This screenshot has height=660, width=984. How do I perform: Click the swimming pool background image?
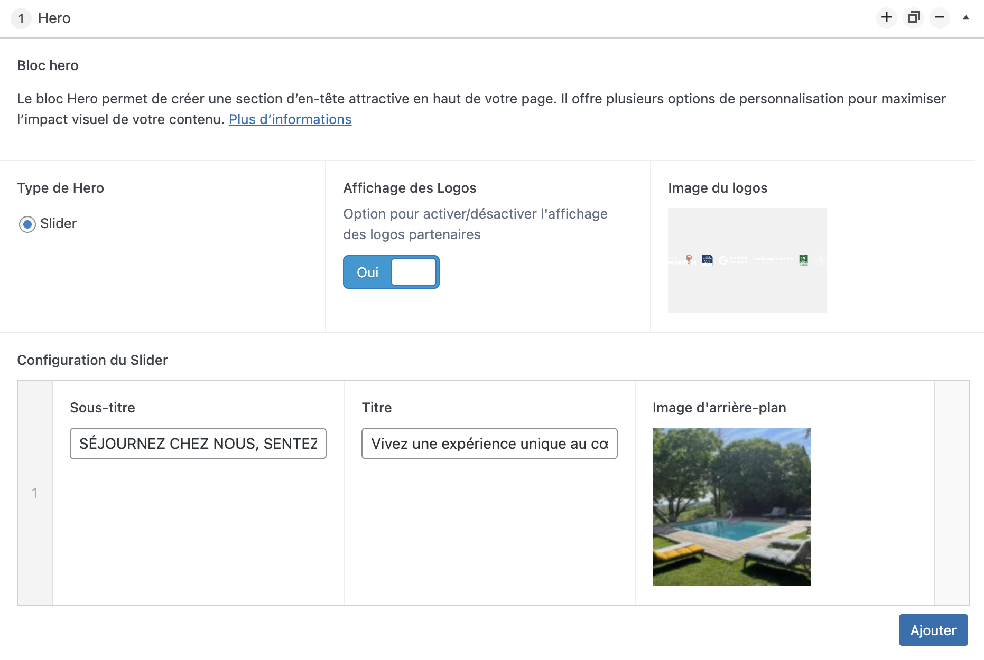click(731, 507)
